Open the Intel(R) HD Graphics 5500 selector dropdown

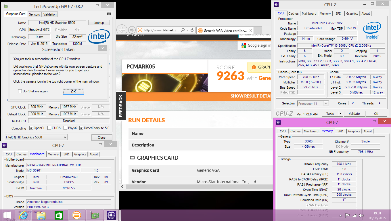36,137
